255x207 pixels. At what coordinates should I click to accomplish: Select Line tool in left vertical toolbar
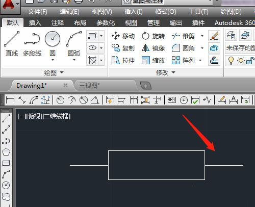coord(6,118)
